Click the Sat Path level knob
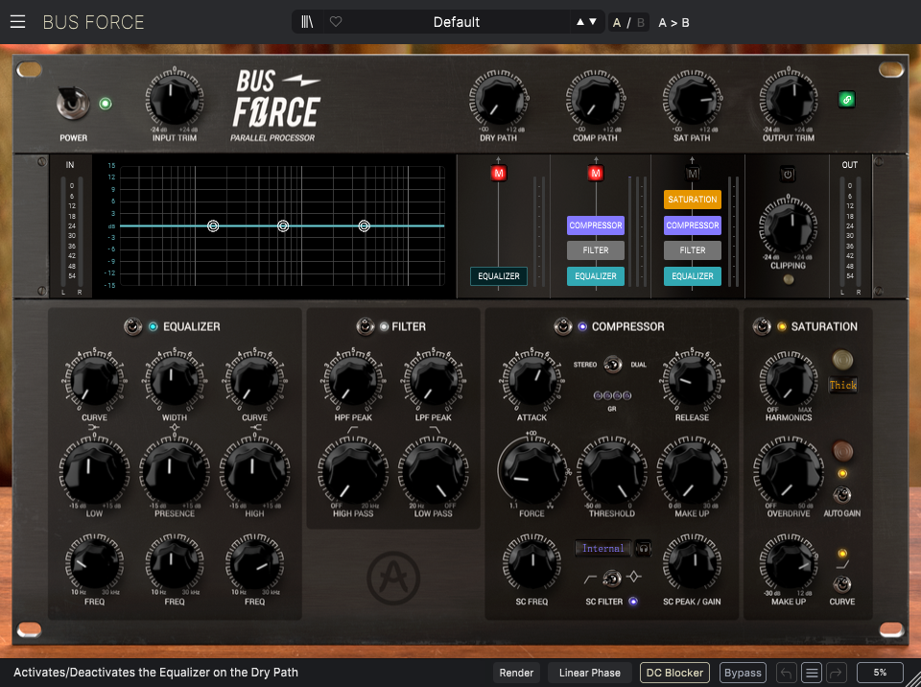The image size is (921, 687). [692, 98]
